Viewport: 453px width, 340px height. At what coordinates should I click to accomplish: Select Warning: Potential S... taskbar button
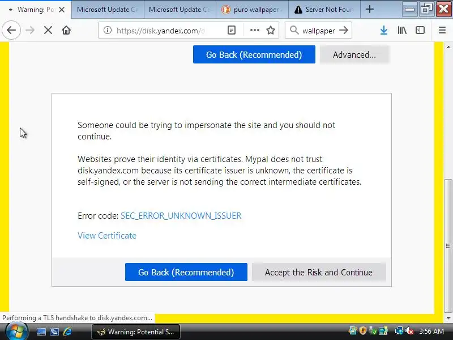136,331
